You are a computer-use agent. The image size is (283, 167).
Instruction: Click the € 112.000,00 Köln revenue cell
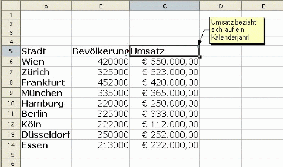point(164,124)
